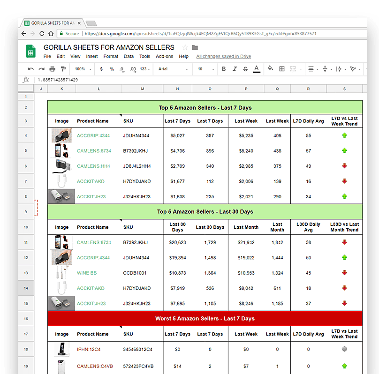Click All changes saved in Drive link

coord(224,56)
